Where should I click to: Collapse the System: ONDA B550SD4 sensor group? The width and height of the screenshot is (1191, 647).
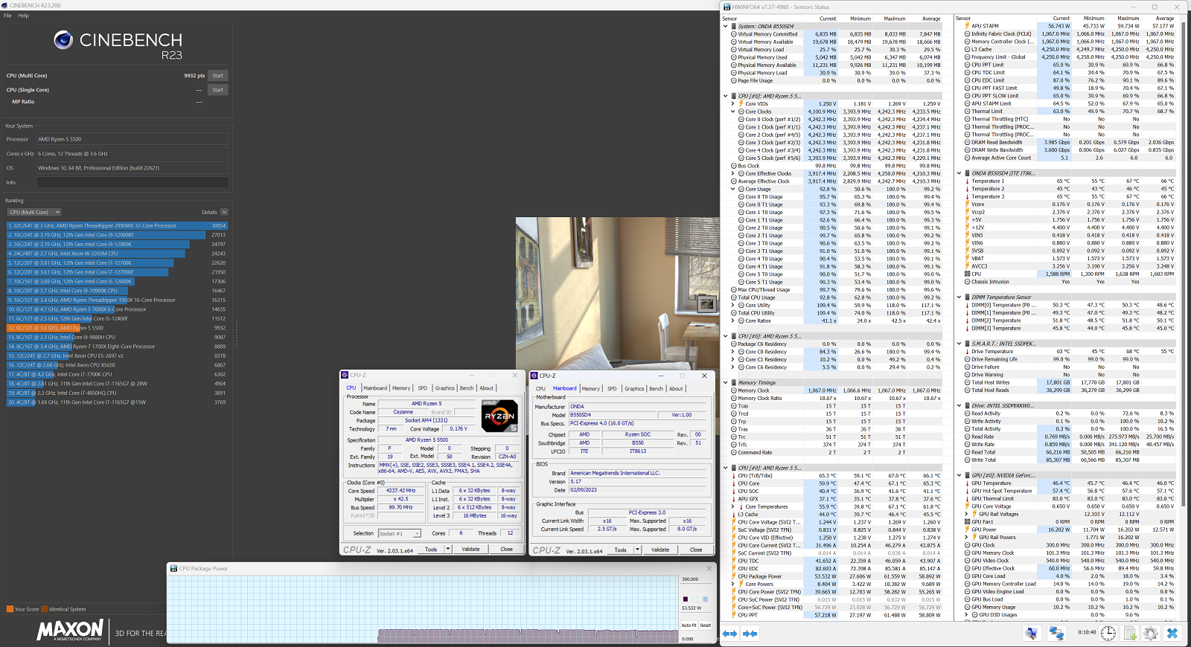(x=726, y=26)
